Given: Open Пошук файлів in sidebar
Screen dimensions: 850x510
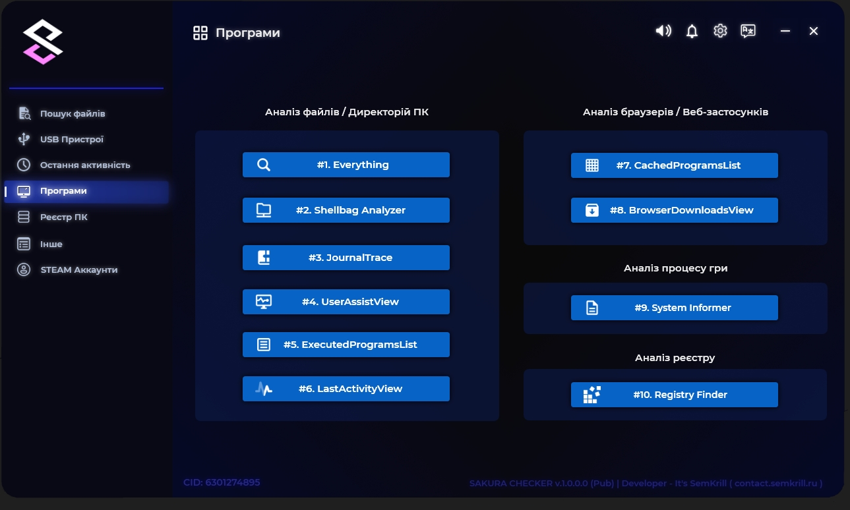Looking at the screenshot, I should point(73,113).
